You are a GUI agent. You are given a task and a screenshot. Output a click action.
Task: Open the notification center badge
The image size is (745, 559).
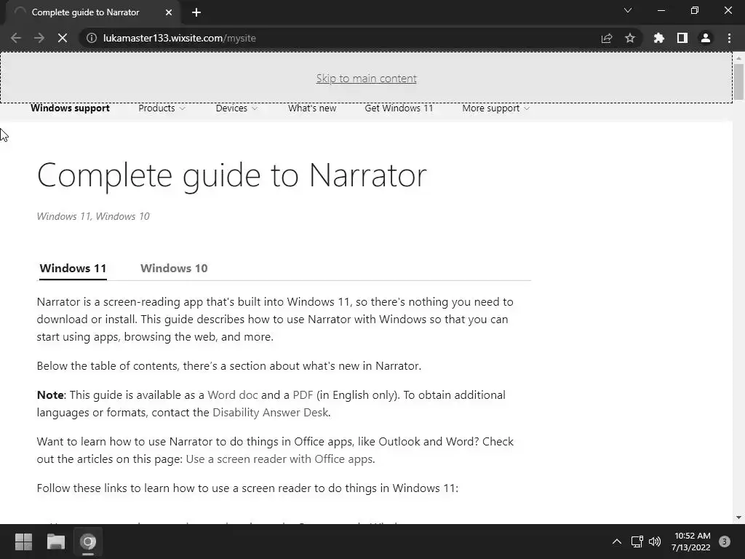724,542
